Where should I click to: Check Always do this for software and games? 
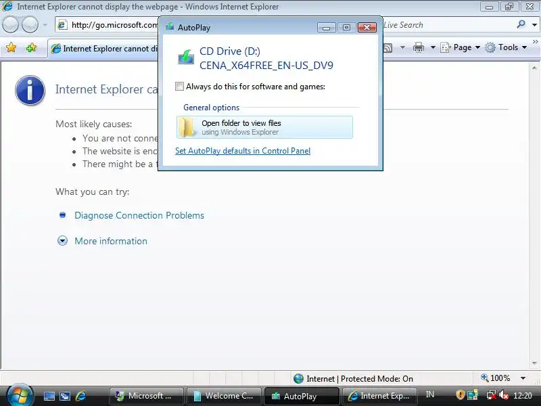pyautogui.click(x=179, y=87)
